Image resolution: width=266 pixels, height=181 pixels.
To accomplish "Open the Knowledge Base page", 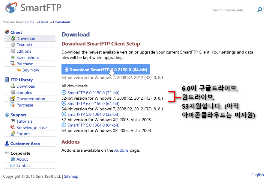I will click(31, 127).
